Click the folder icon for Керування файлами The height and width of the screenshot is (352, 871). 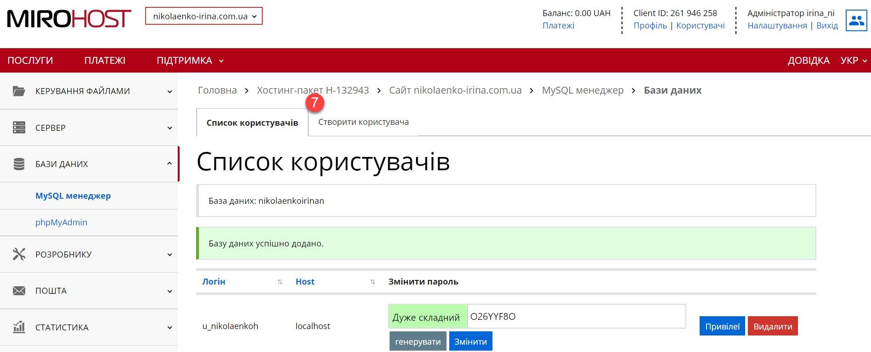pos(19,91)
